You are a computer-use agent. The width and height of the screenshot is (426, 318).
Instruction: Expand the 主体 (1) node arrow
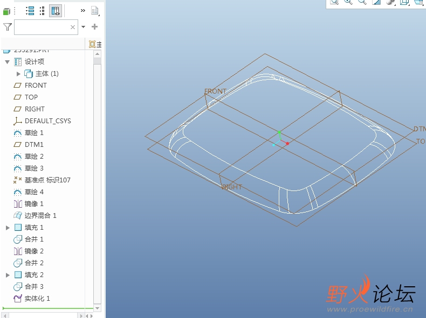coord(18,74)
